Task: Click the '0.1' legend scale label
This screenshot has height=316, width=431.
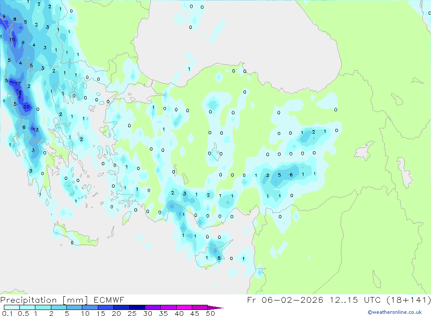Action: [x=7, y=313]
